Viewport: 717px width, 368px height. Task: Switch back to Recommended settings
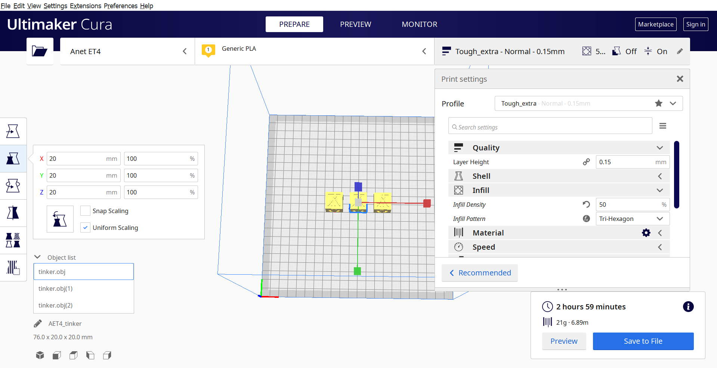480,273
